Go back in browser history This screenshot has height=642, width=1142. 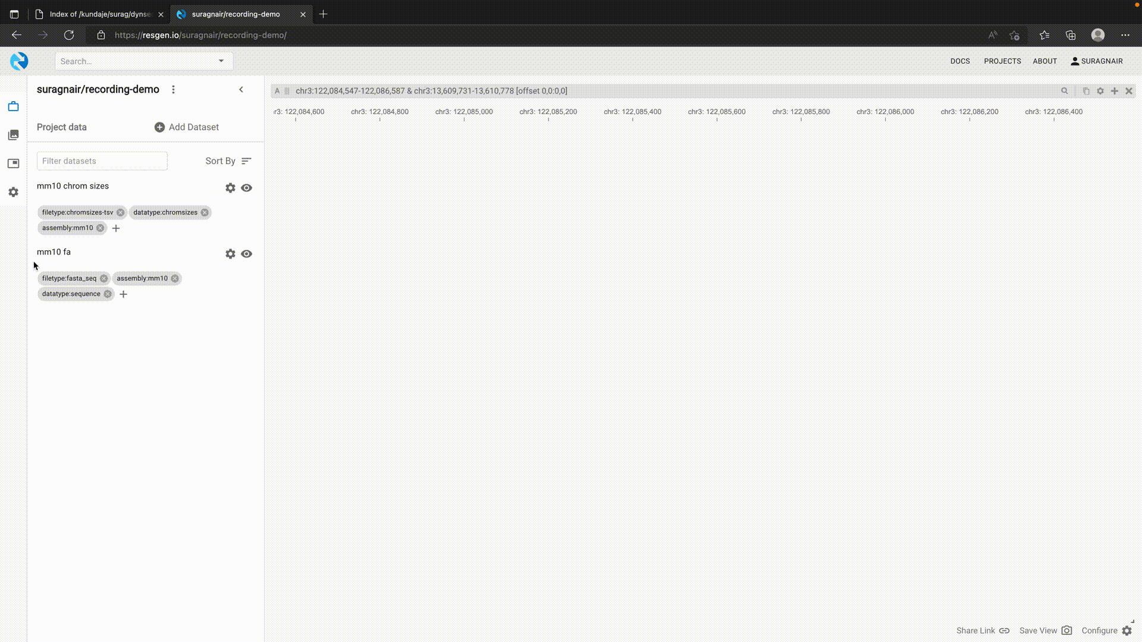point(17,35)
